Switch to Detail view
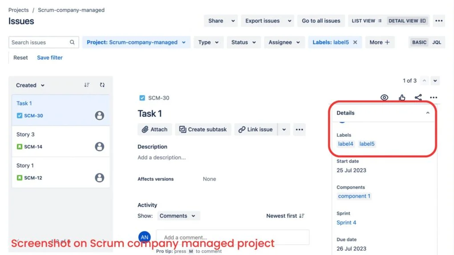This screenshot has width=454, height=255. [x=407, y=21]
